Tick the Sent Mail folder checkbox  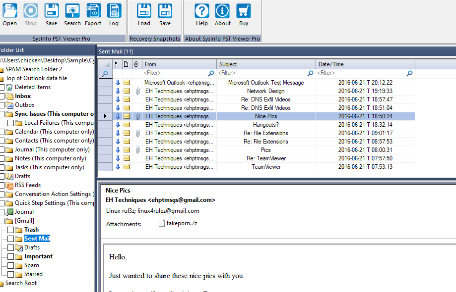point(11,239)
